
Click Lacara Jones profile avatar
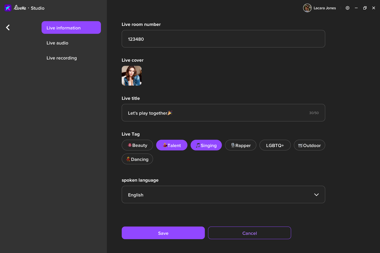pyautogui.click(x=307, y=8)
